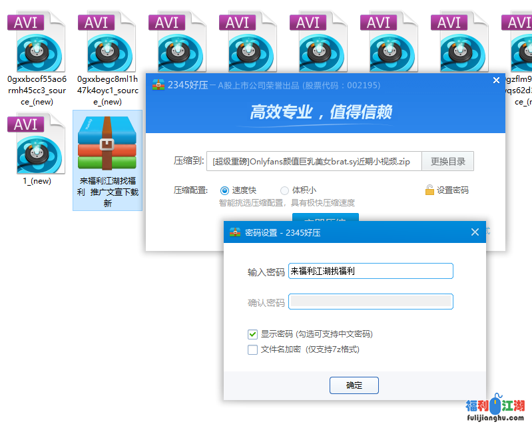Choose the 速度快 compression option

(x=224, y=190)
